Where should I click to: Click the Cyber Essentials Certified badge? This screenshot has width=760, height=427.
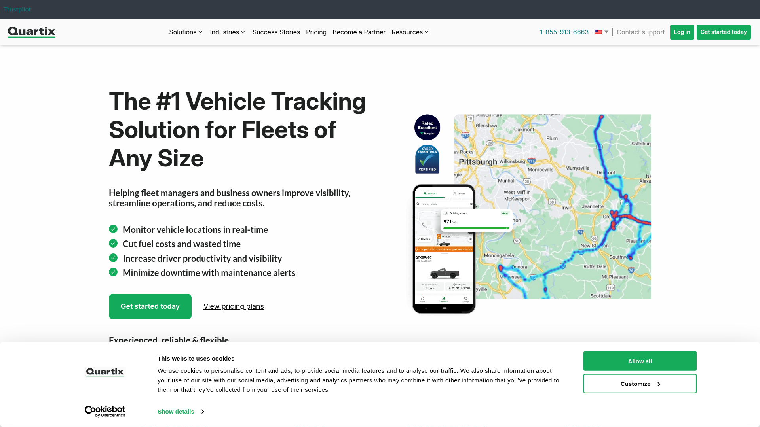(427, 159)
